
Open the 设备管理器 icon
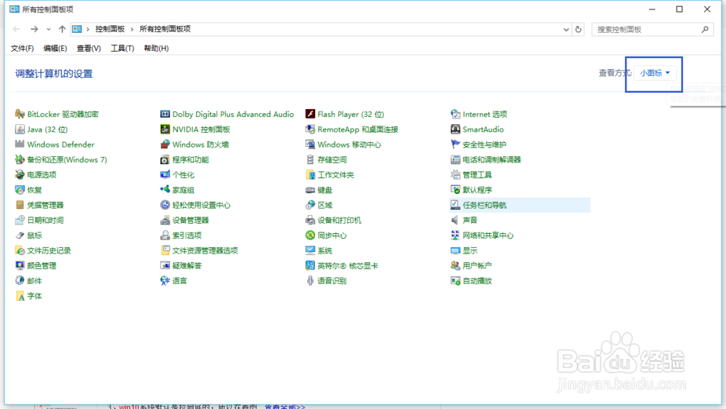(165, 220)
